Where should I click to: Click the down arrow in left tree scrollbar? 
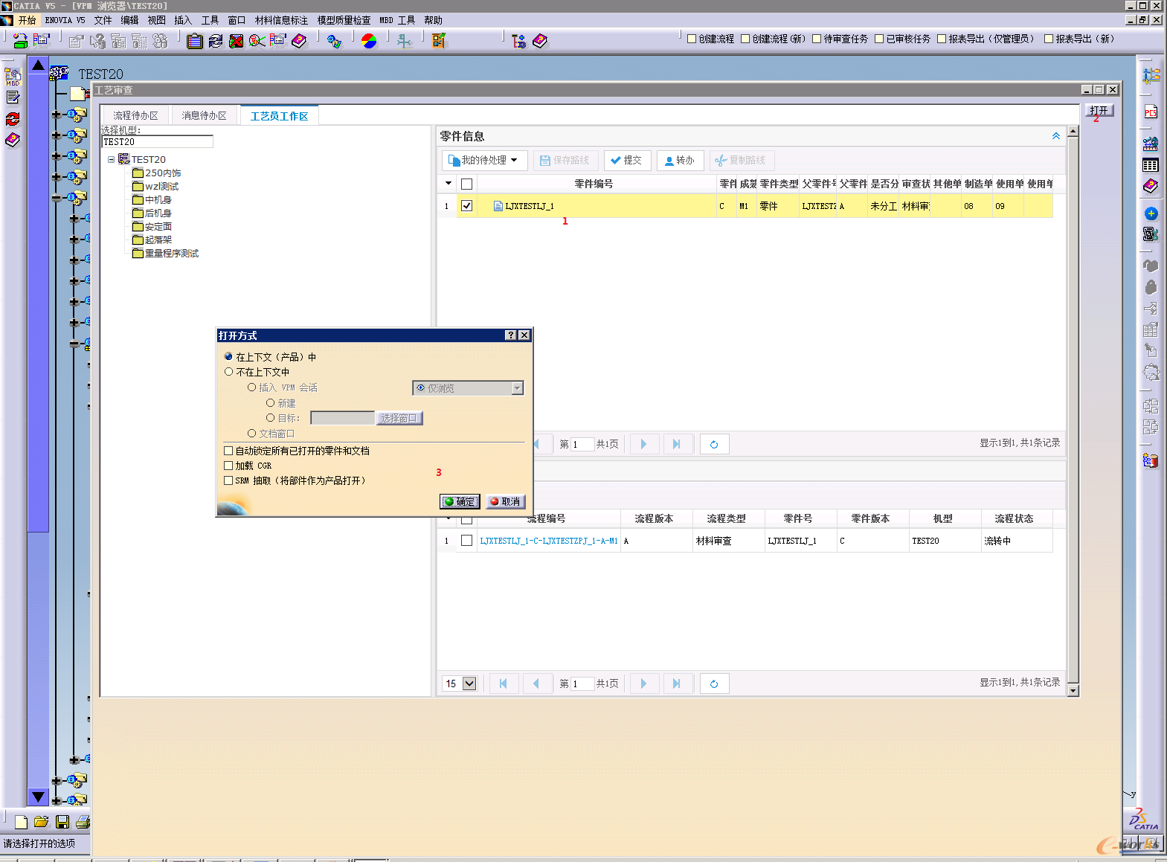tap(39, 797)
